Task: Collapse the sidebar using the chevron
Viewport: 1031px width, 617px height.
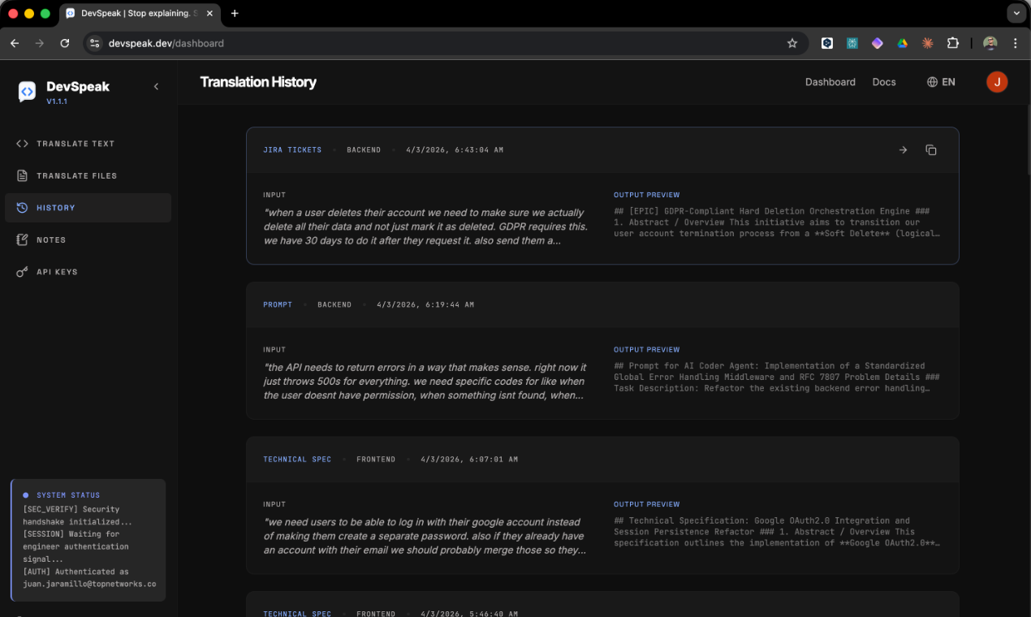Action: (156, 86)
